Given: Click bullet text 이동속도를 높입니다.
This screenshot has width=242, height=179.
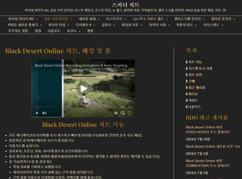Looking at the screenshot, I should tap(24, 146).
